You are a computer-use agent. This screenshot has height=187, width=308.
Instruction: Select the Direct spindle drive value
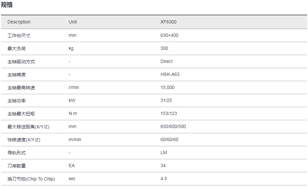(166, 61)
